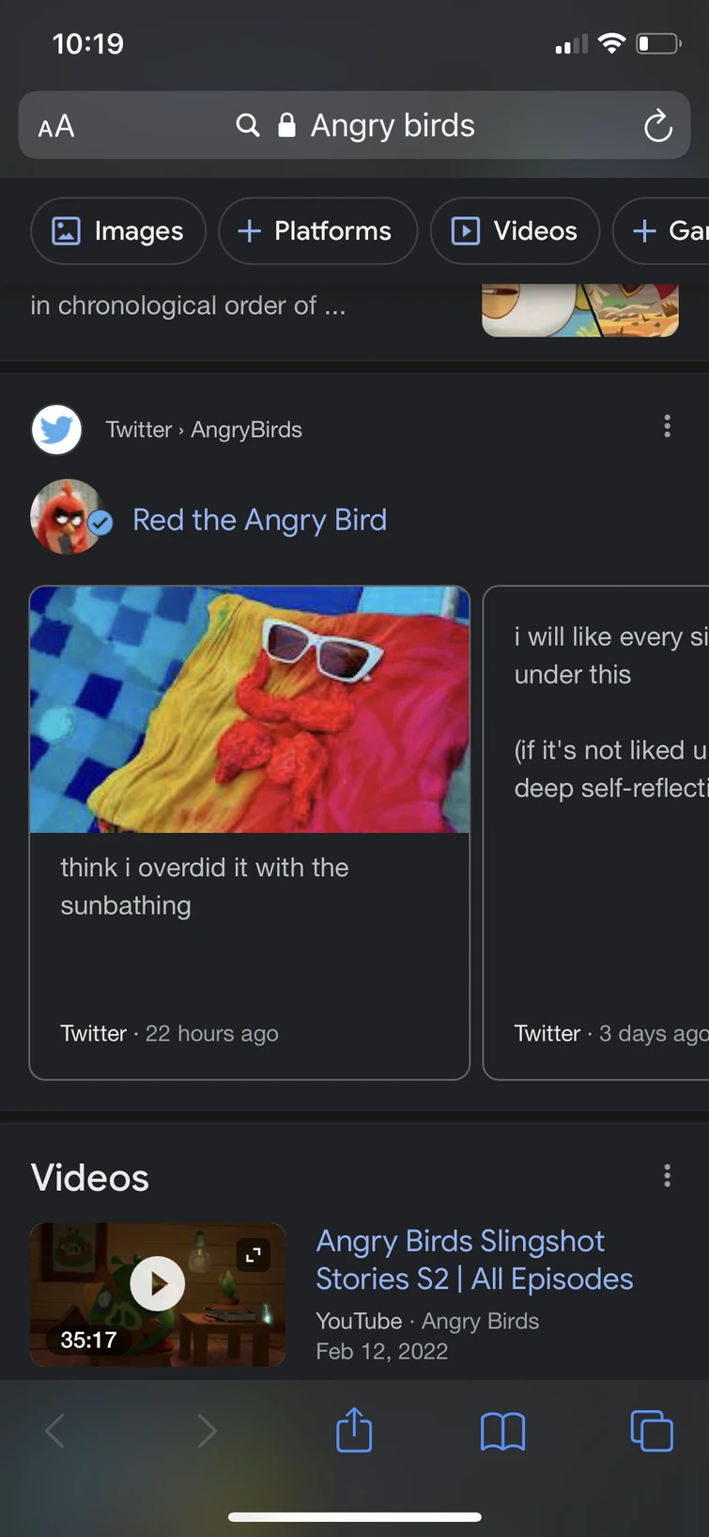Viewport: 709px width, 1537px height.
Task: Tap the Twitter bird logo on the card
Action: pos(56,429)
